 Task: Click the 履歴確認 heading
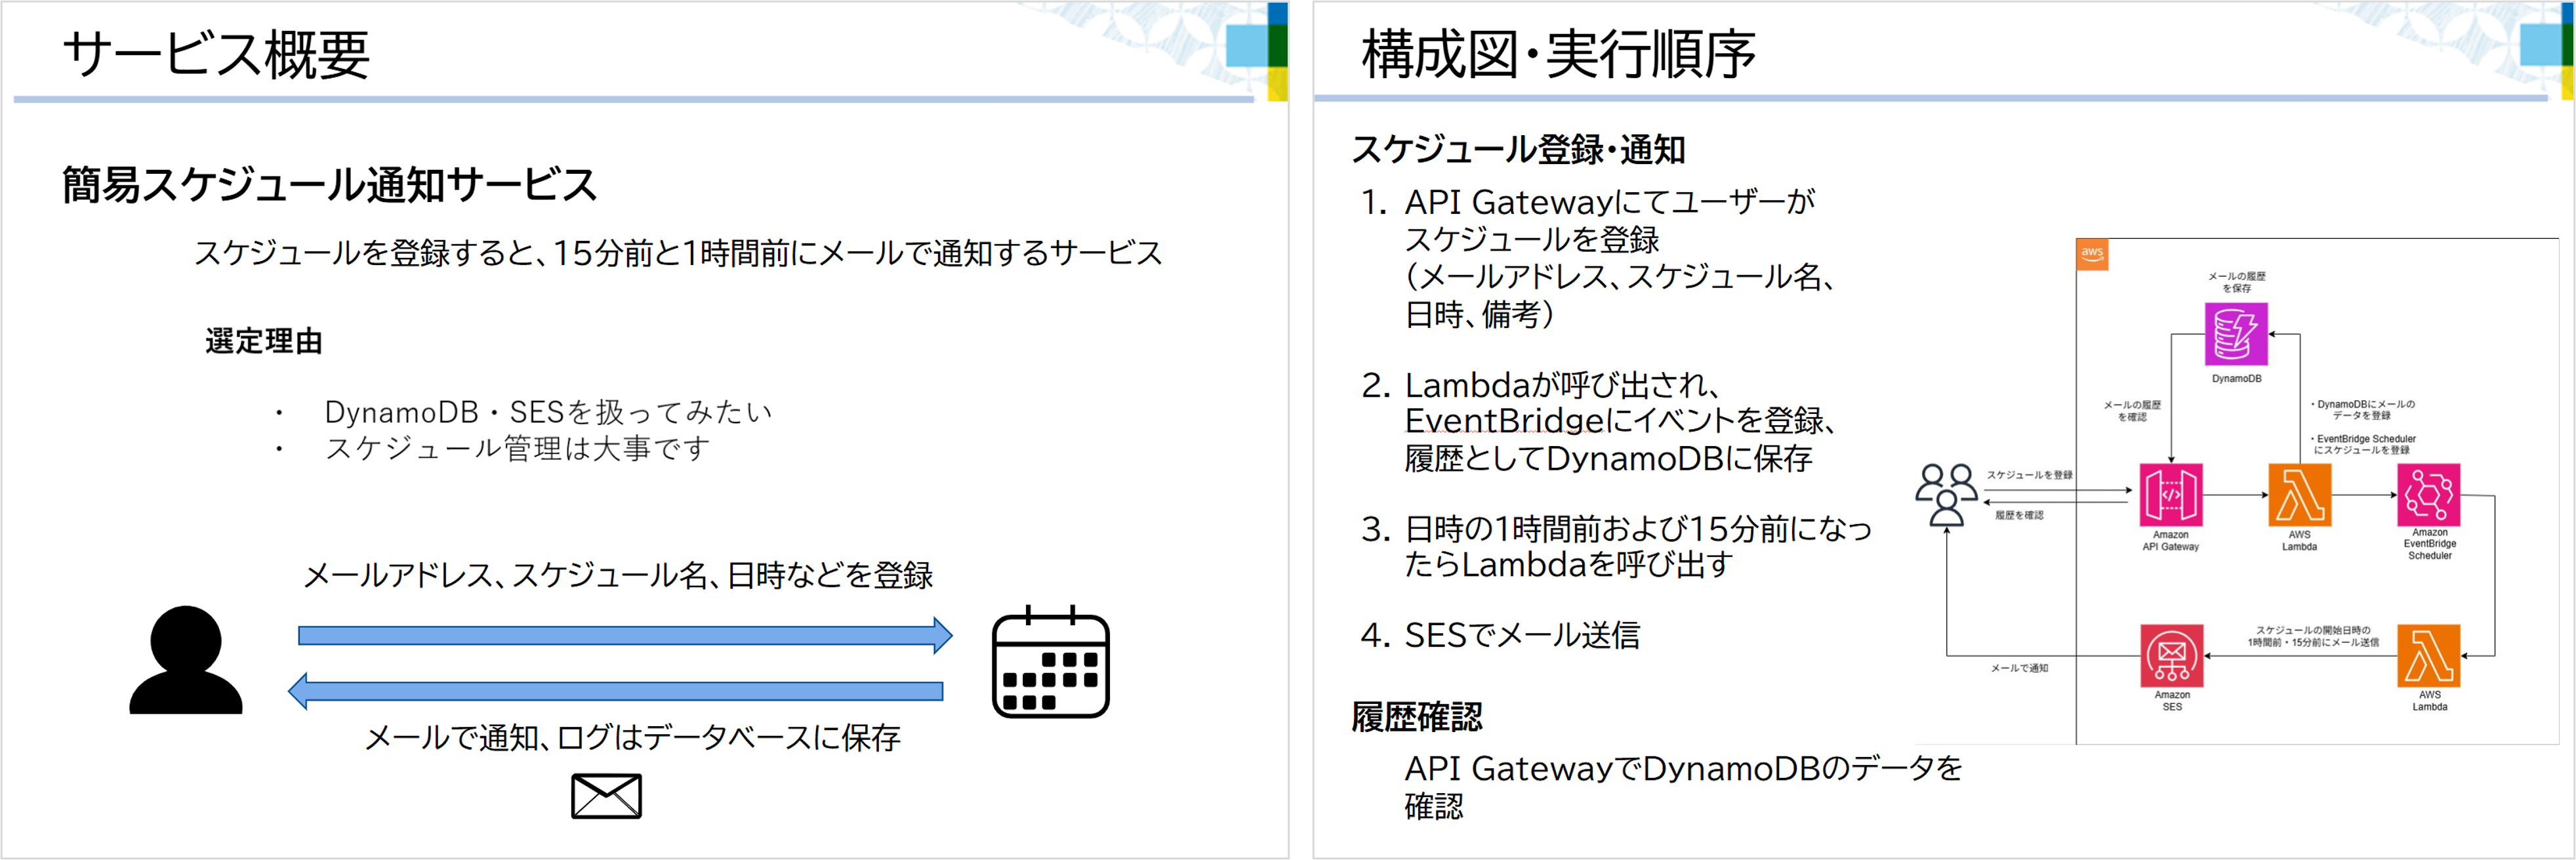pos(1416,717)
